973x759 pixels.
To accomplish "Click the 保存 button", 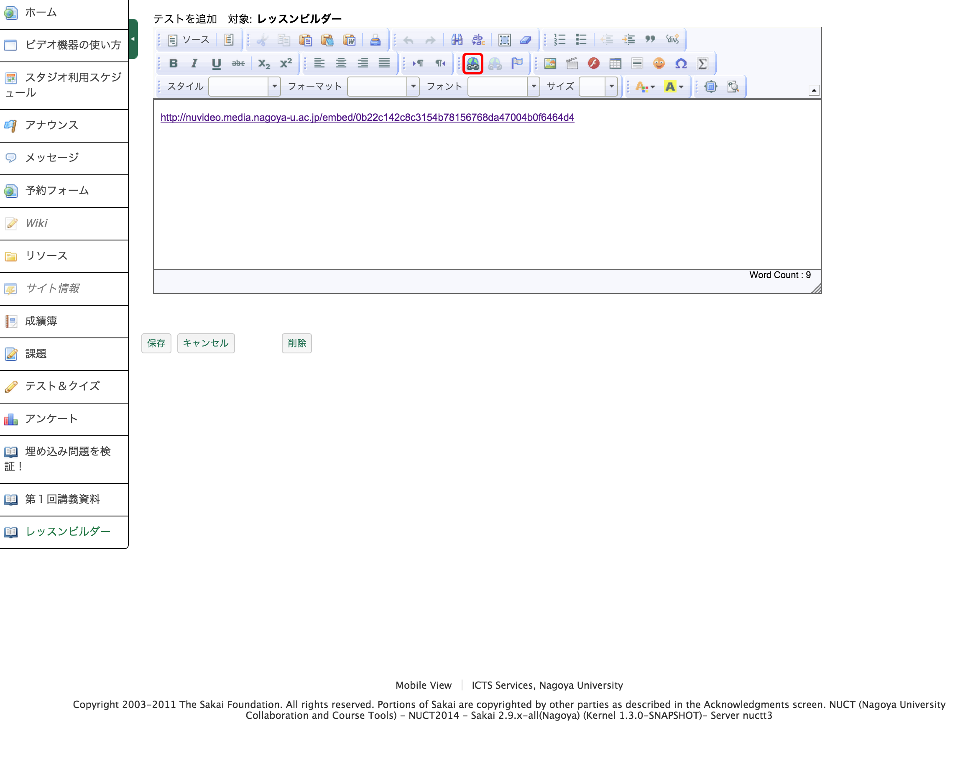I will coord(156,343).
